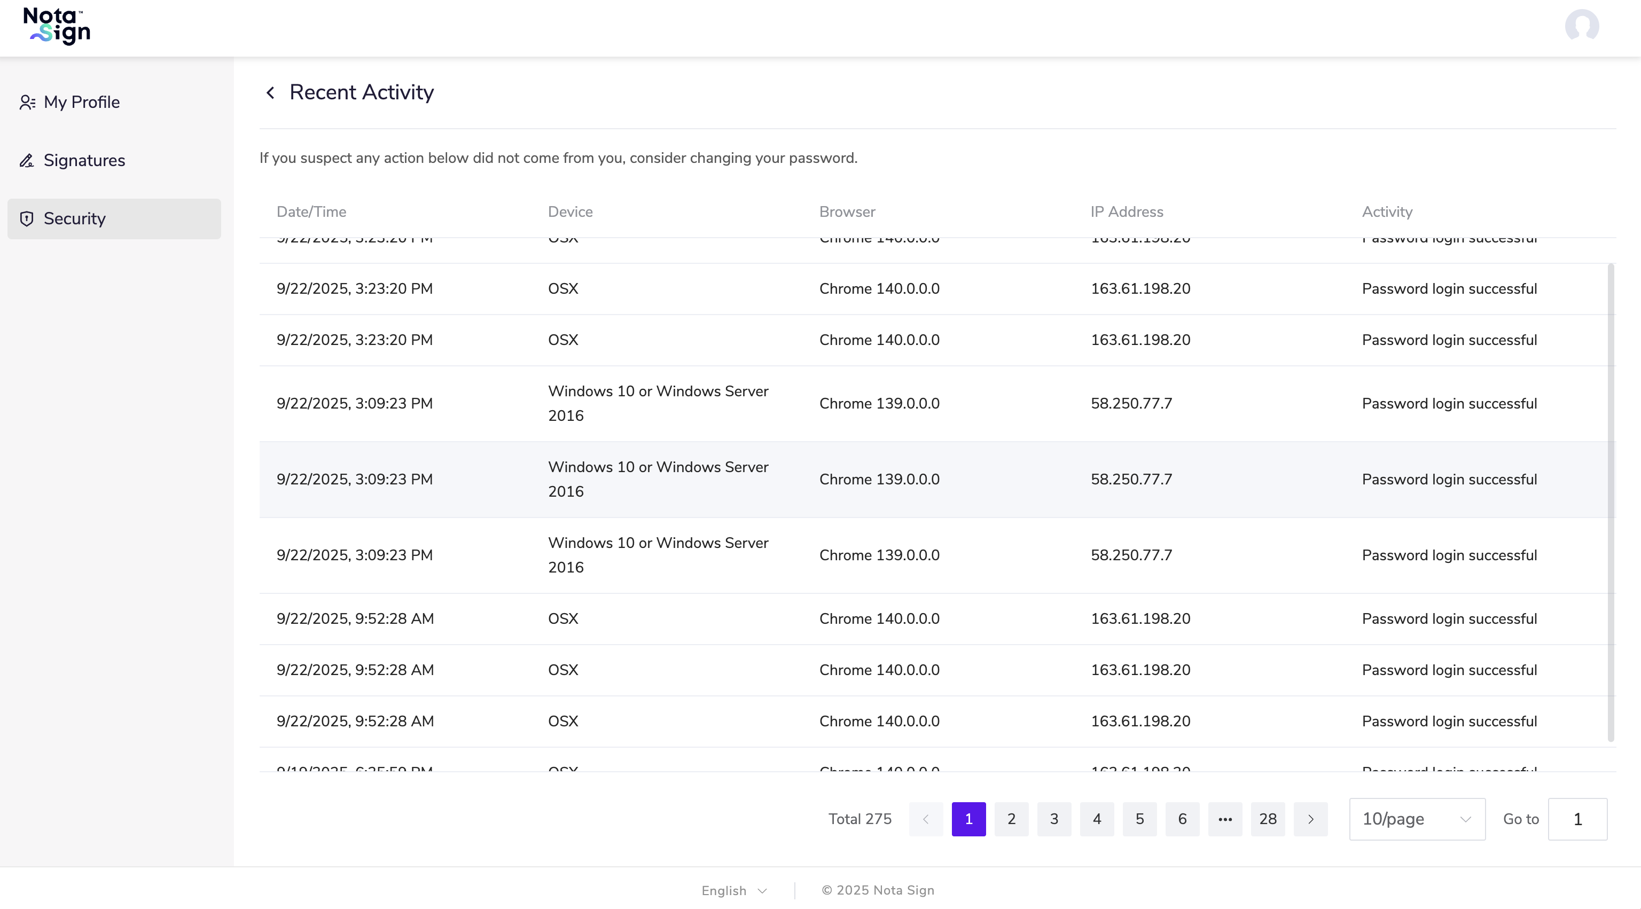
Task: Click the Signatures pen icon
Action: (x=27, y=161)
